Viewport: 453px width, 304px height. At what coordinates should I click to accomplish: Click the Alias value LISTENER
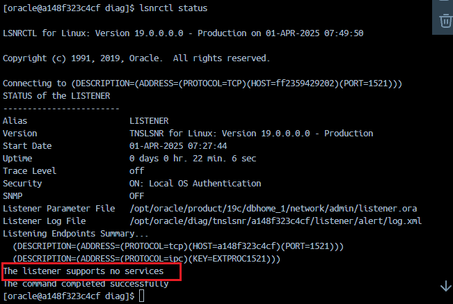(x=150, y=120)
